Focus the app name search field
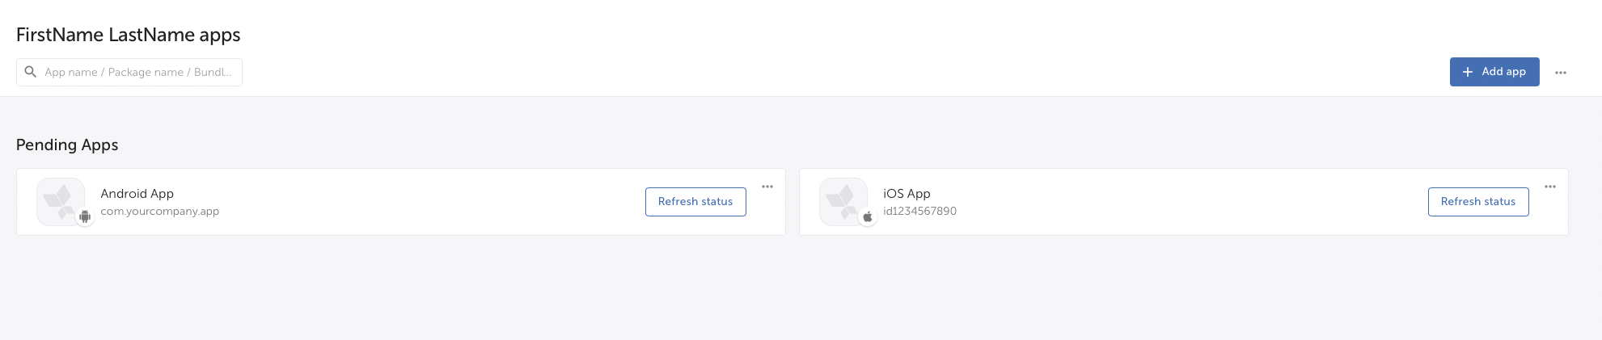Viewport: 1602px width, 340px height. (x=129, y=72)
